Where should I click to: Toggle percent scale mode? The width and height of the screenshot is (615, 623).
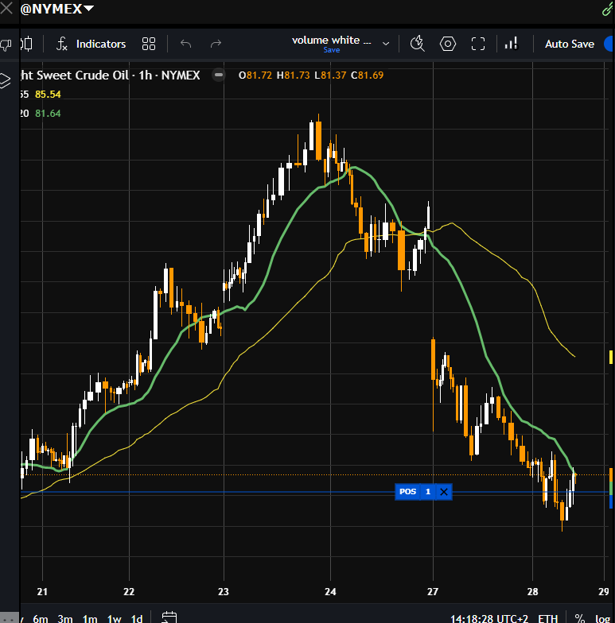click(x=580, y=618)
